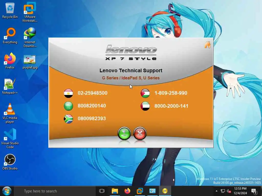Click the orange home icon in Lenovo dialog
The width and height of the screenshot is (262, 196).
tap(208, 45)
